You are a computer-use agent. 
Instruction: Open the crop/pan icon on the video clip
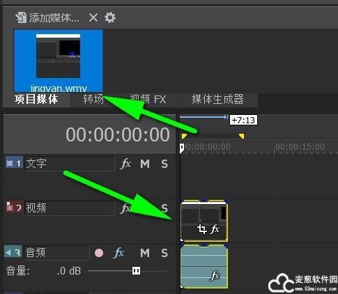[202, 229]
